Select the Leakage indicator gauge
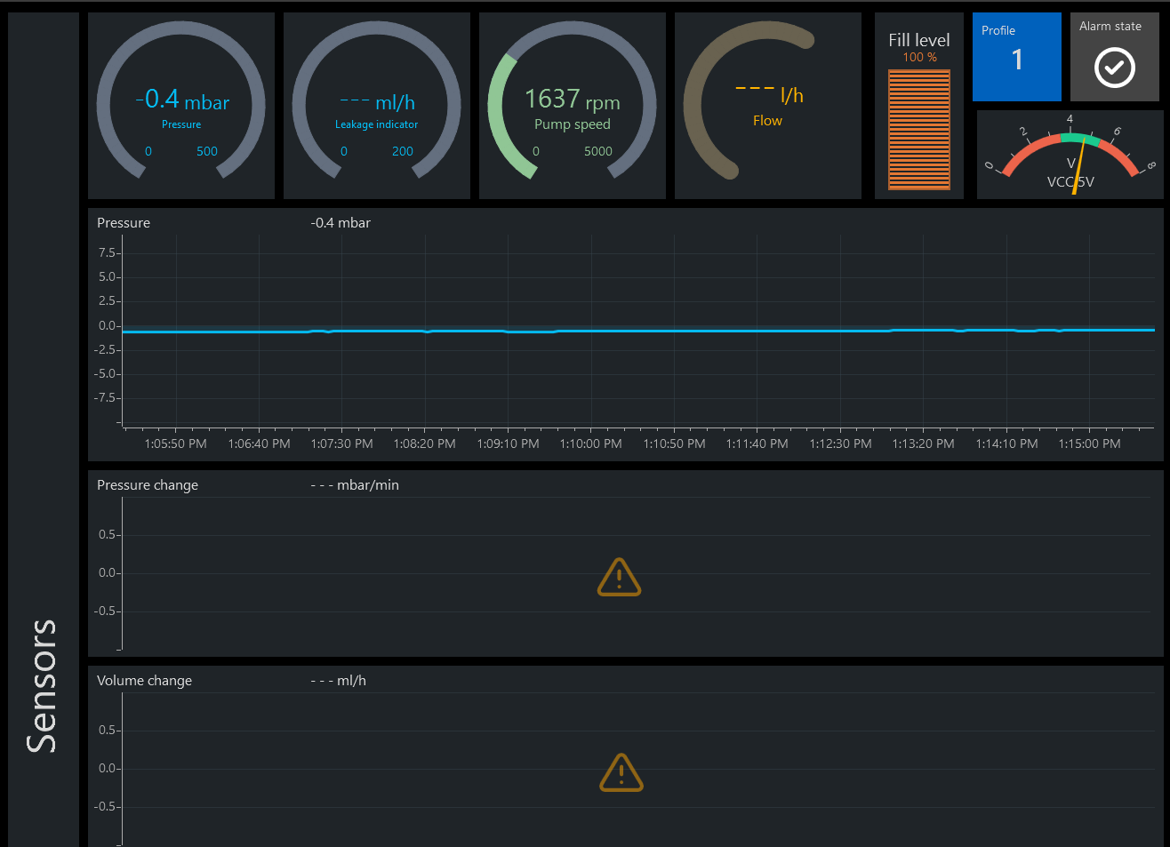Image resolution: width=1170 pixels, height=847 pixels. [x=377, y=105]
